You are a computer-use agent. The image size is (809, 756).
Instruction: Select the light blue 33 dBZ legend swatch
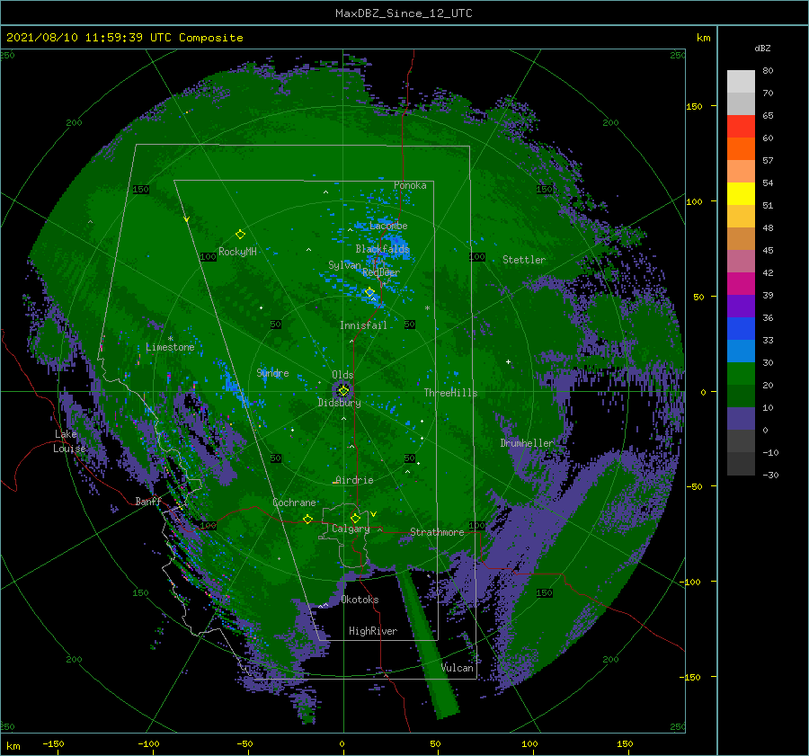[741, 351]
